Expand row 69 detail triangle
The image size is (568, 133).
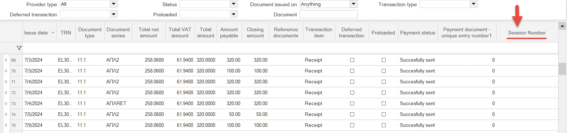[x=6, y=60]
